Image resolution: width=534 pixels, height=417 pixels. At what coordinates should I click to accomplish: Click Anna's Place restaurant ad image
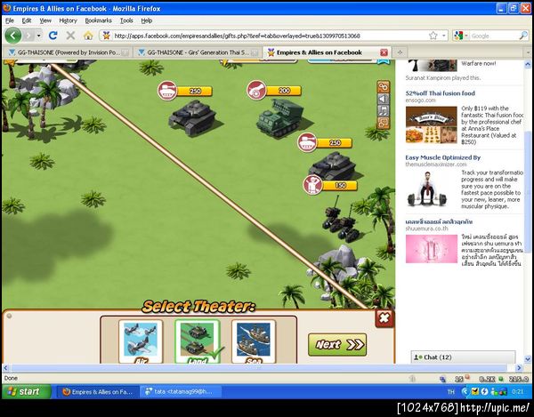(x=431, y=124)
